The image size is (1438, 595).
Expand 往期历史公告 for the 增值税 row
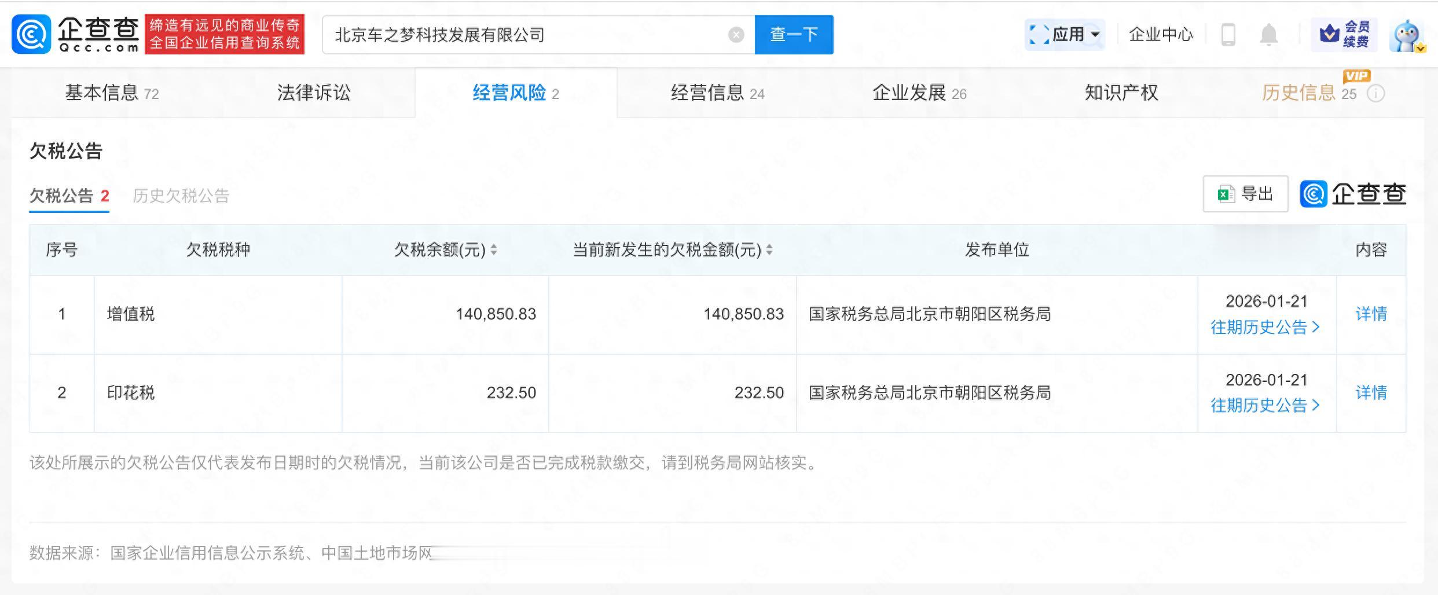pyautogui.click(x=1265, y=328)
